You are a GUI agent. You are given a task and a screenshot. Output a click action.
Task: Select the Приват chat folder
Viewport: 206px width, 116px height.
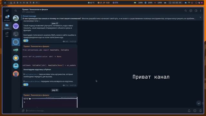click(x=7, y=26)
